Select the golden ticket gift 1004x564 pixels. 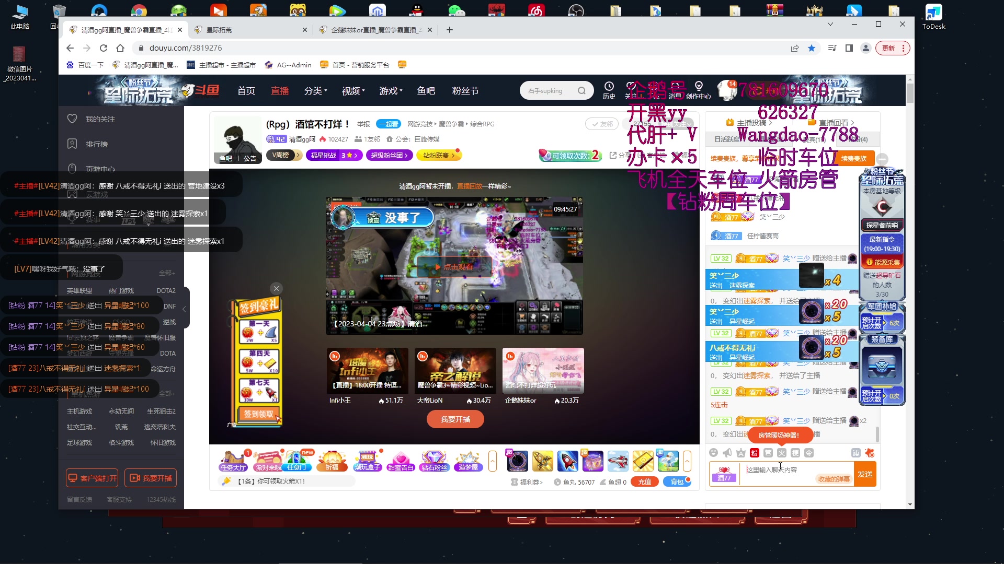[643, 461]
